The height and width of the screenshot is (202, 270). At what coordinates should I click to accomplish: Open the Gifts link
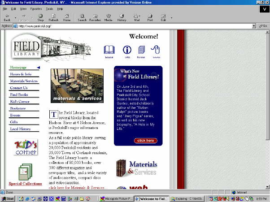(x=14, y=122)
